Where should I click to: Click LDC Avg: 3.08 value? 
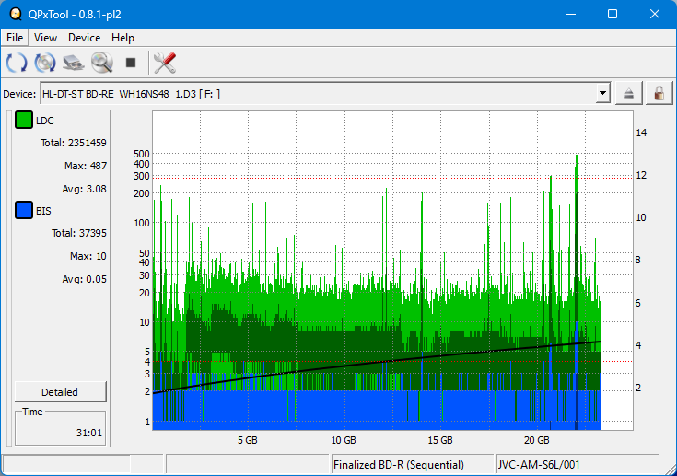[84, 189]
